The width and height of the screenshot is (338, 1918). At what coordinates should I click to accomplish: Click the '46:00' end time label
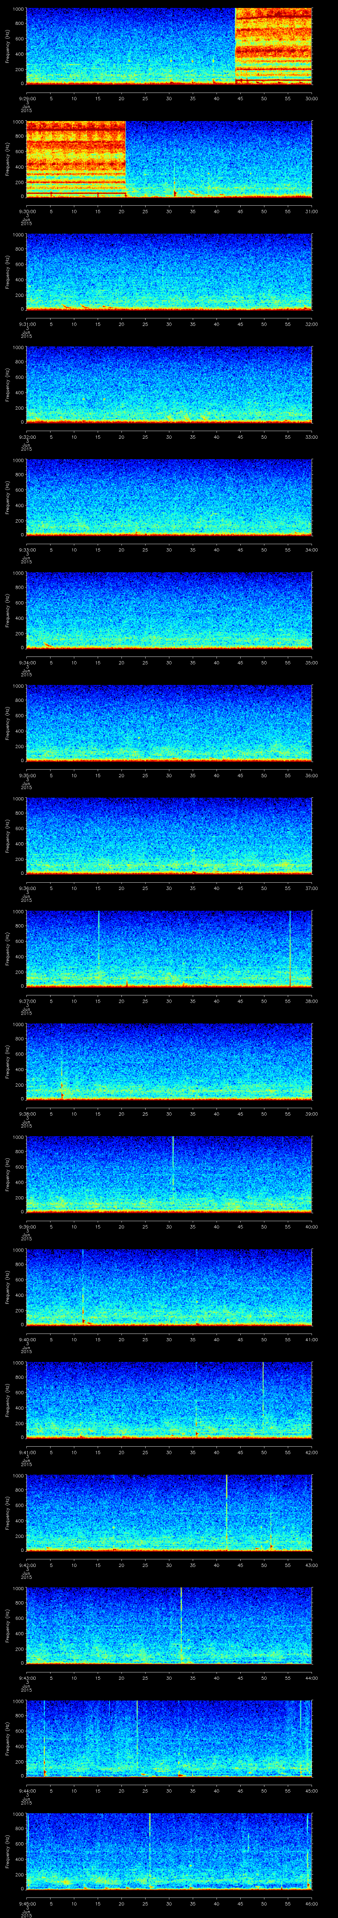(x=311, y=1903)
